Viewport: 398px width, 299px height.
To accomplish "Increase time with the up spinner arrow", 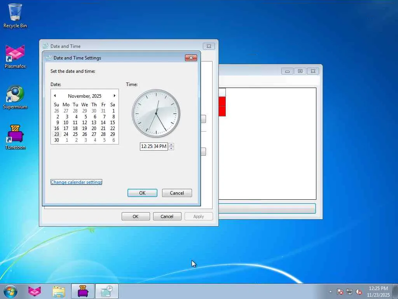I will [171, 145].
